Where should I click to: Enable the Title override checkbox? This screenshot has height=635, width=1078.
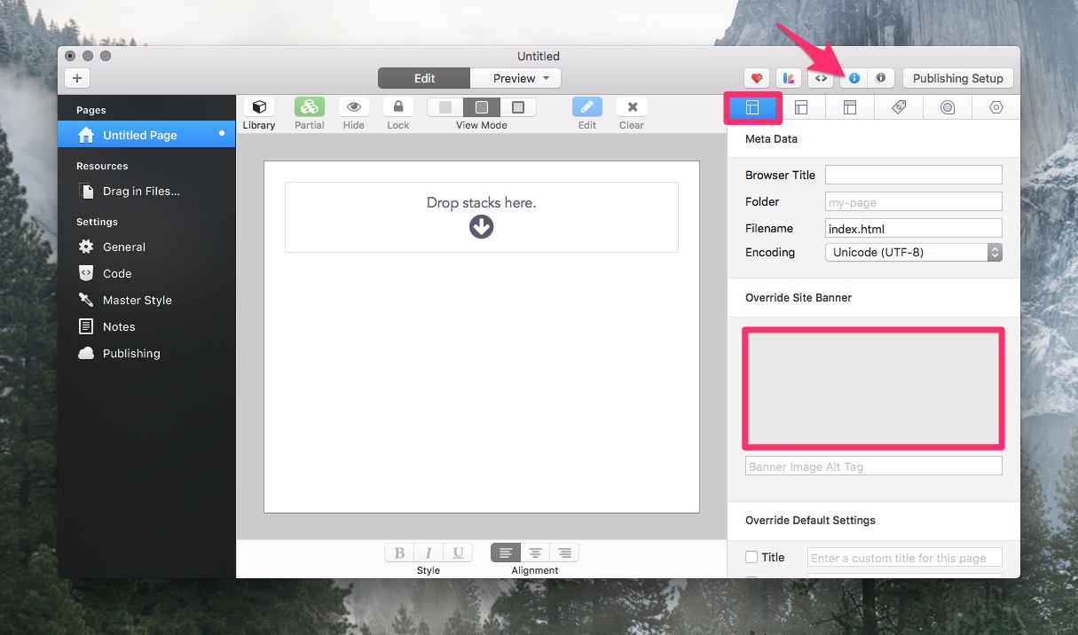[751, 557]
